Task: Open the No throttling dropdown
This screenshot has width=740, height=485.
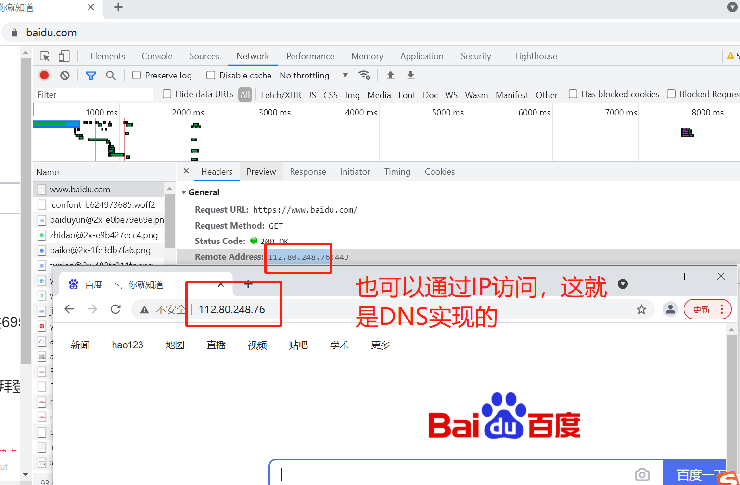Action: 314,76
